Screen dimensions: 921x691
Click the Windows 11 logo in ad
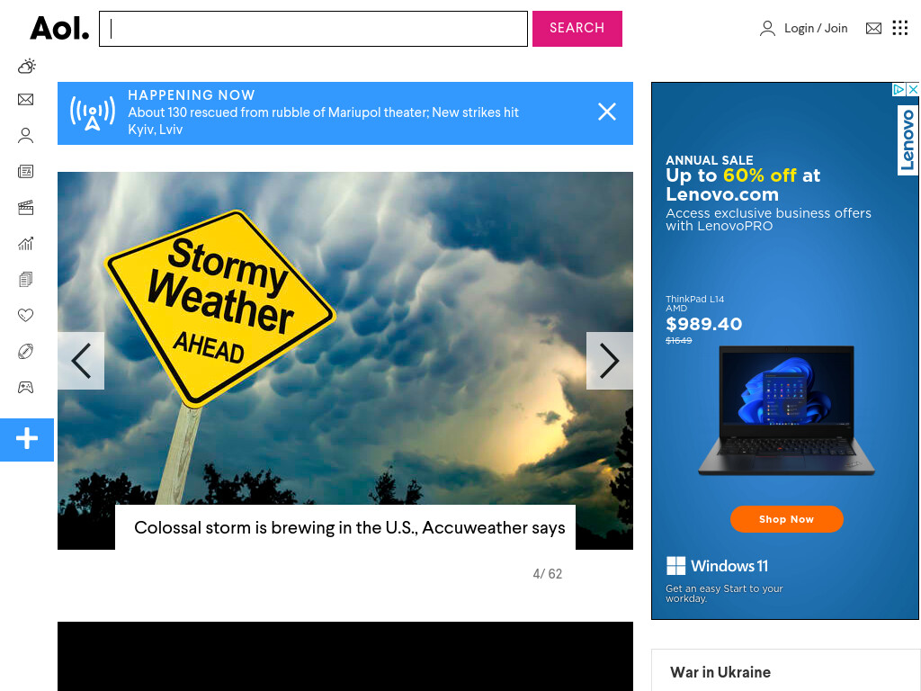[x=717, y=566]
